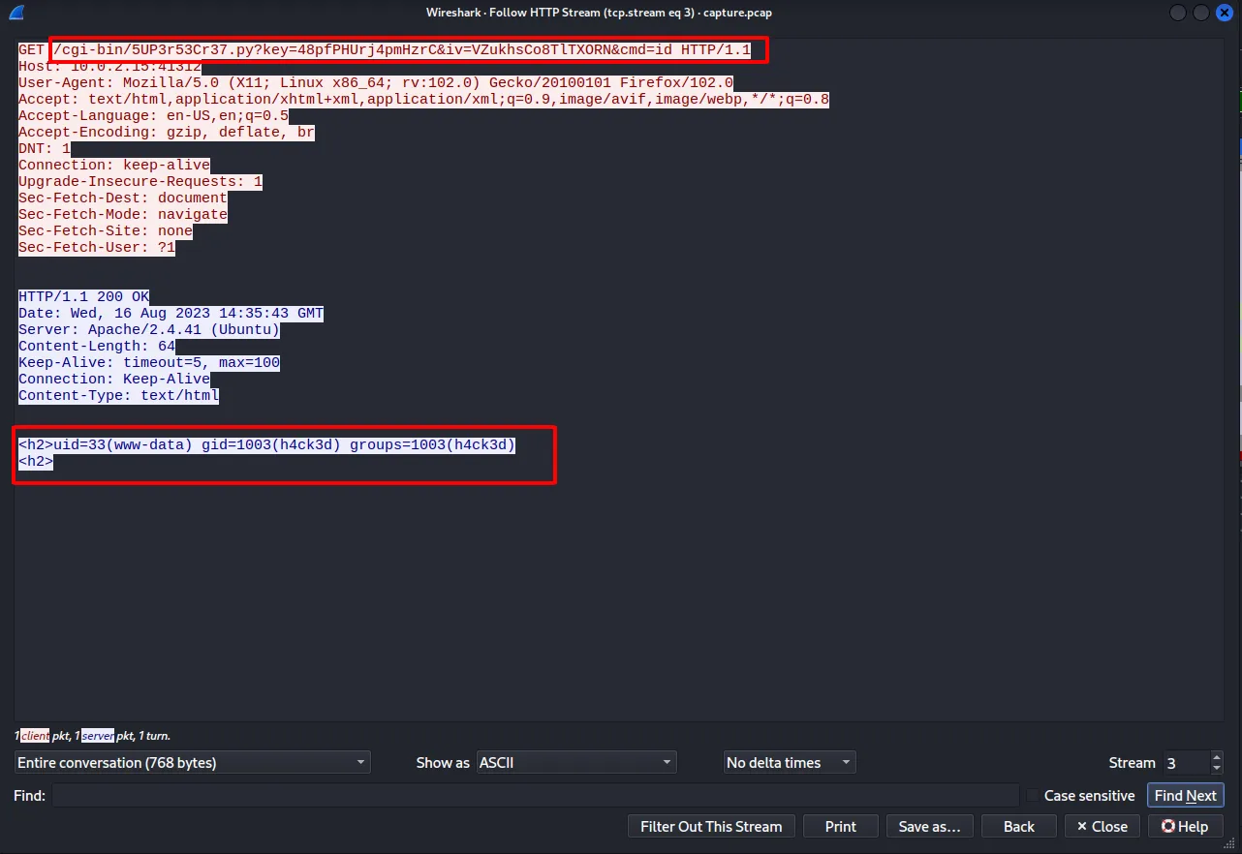Increment the Stream number with the up arrow
Image resolution: width=1242 pixels, height=854 pixels.
point(1217,757)
